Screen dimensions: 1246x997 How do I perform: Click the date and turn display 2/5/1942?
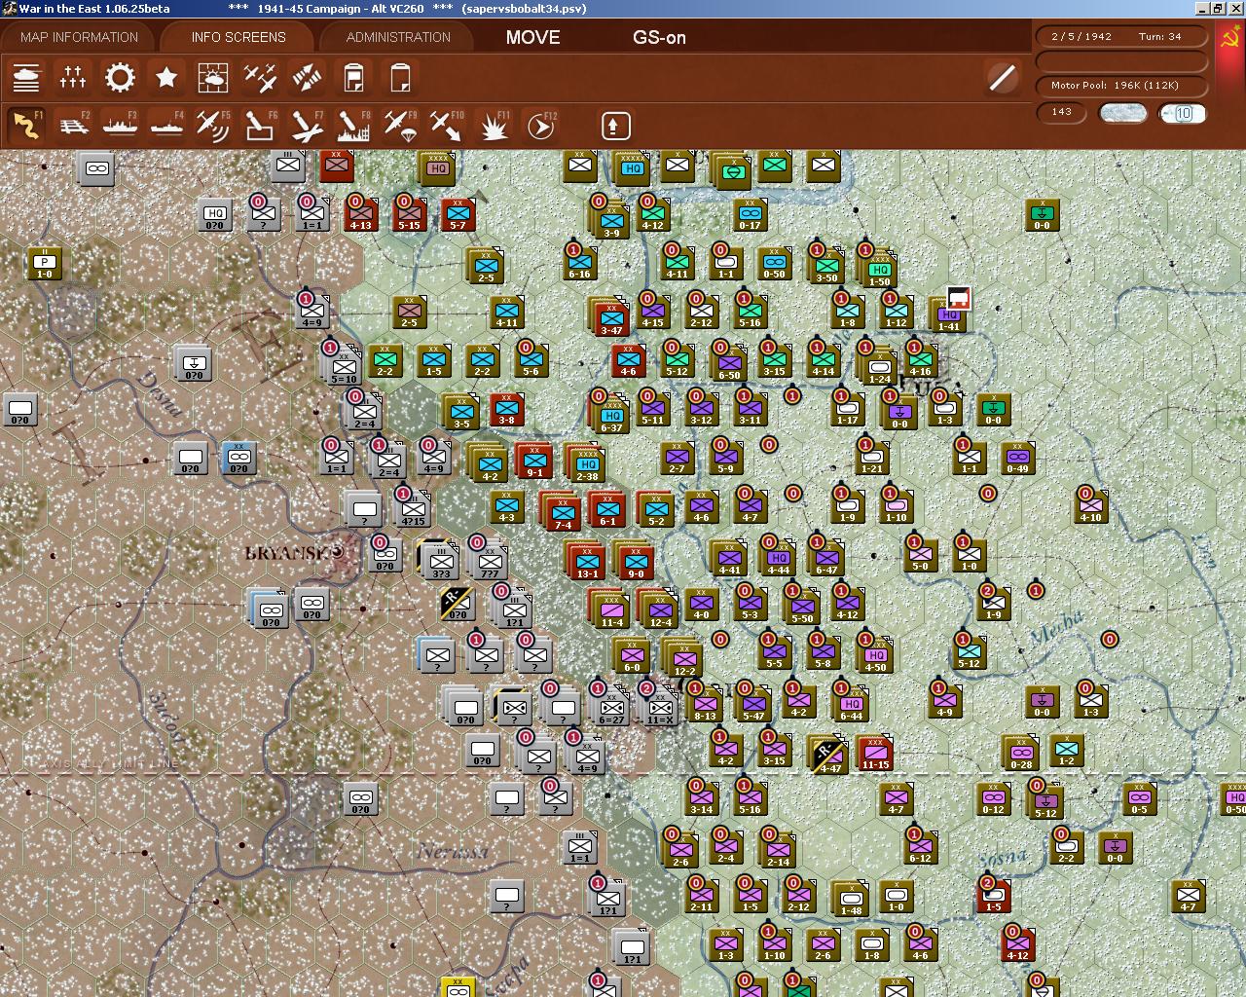pyautogui.click(x=1121, y=36)
